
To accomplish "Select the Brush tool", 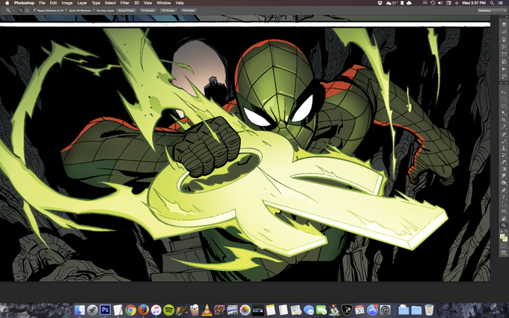I will click(x=504, y=141).
